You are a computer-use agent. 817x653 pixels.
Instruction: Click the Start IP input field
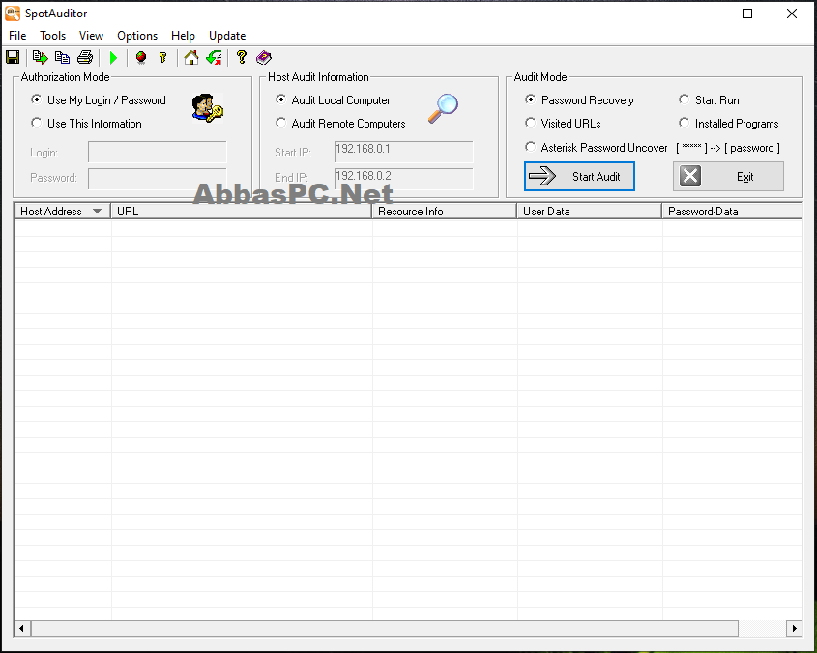click(x=404, y=152)
